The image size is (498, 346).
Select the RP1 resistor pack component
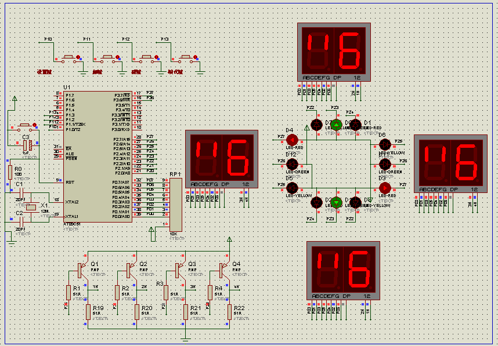[176, 205]
